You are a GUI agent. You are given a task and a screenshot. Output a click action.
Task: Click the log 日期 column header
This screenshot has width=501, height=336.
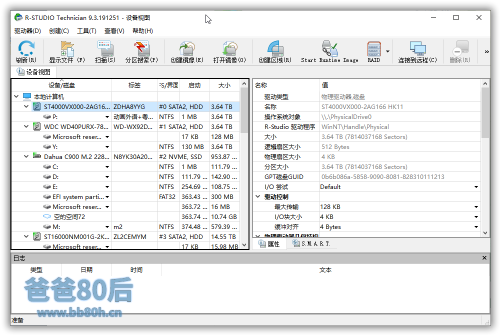click(x=86, y=270)
